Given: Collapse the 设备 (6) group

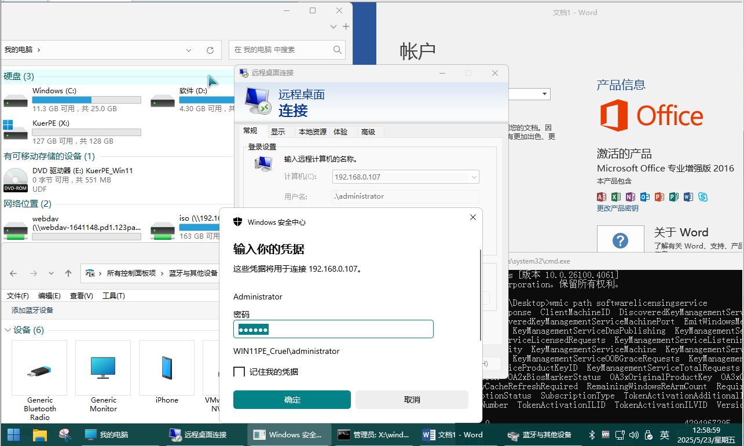Looking at the screenshot, I should [x=8, y=330].
